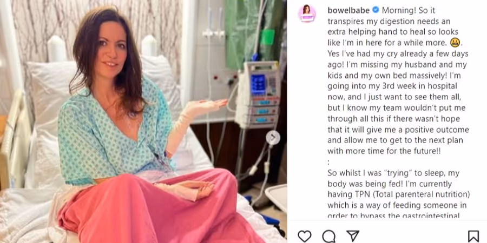487x243 pixels.
Task: Share the post via paper plane icon
Action: tap(353, 236)
